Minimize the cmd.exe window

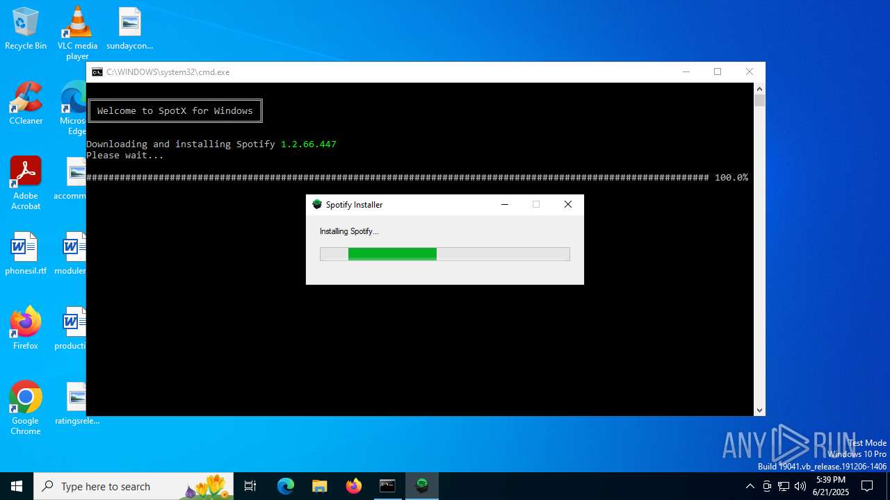click(686, 72)
